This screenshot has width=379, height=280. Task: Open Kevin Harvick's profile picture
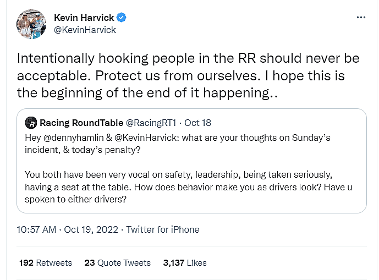pyautogui.click(x=32, y=24)
